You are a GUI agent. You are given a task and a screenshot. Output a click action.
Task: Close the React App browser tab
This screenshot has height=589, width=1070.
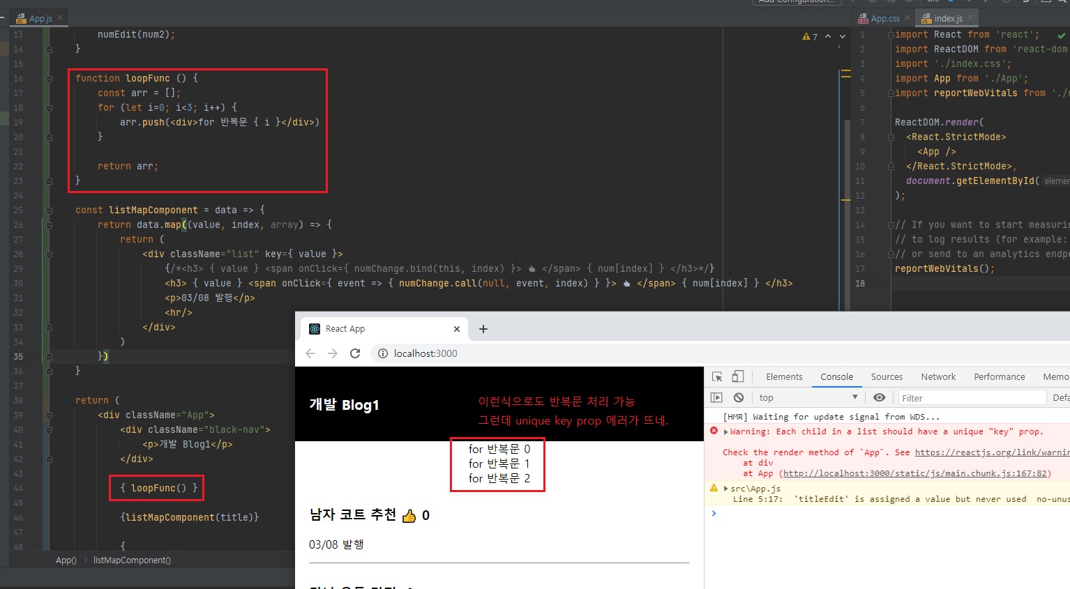(x=457, y=329)
